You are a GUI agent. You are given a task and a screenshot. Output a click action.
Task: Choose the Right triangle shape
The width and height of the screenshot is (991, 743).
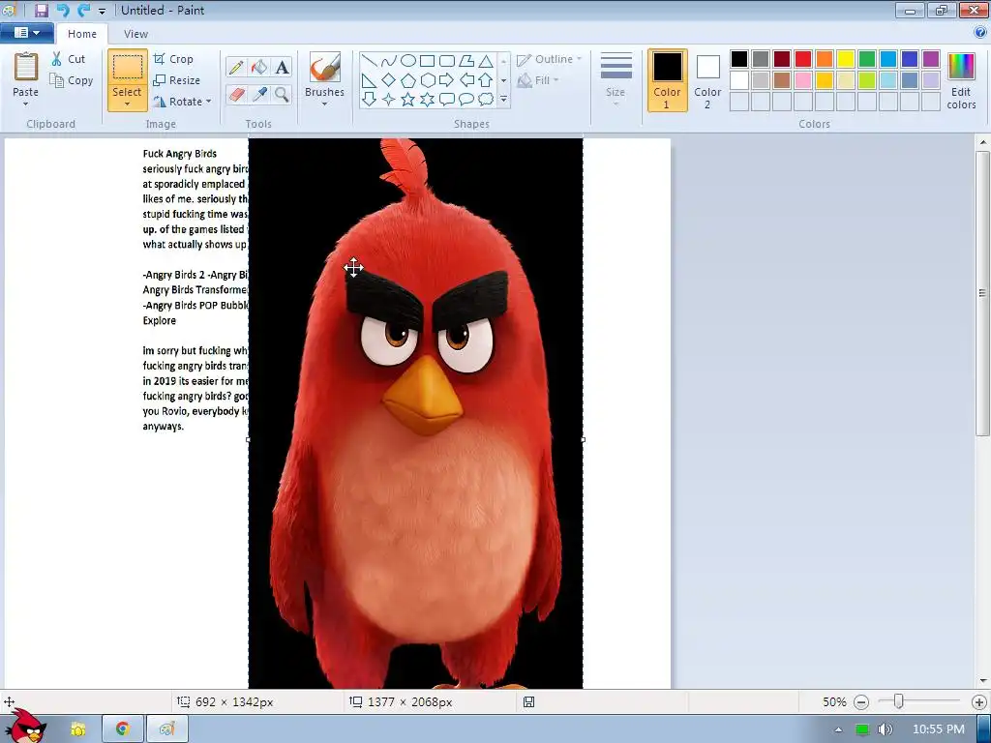pyautogui.click(x=370, y=80)
